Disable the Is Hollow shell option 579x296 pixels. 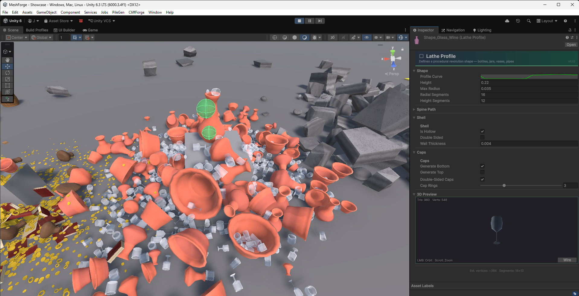(482, 131)
